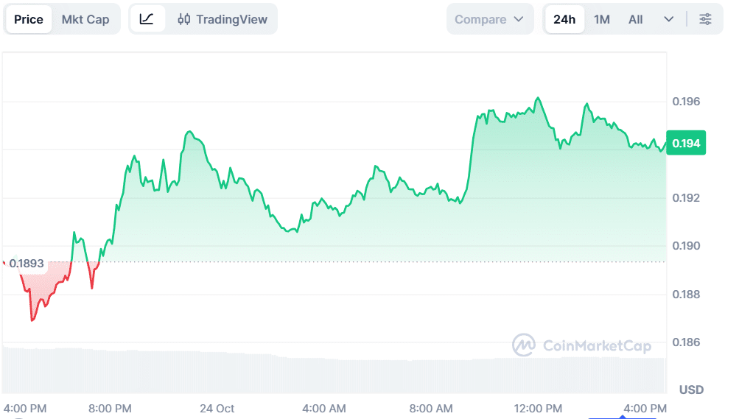Select the 24h time range
The width and height of the screenshot is (739, 419).
tap(564, 19)
